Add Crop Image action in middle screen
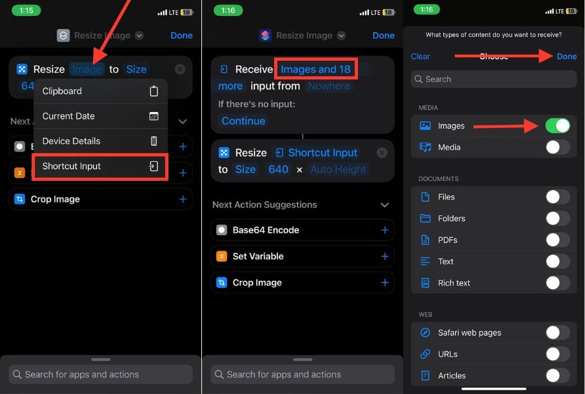Image resolution: width=585 pixels, height=394 pixels. coord(385,283)
